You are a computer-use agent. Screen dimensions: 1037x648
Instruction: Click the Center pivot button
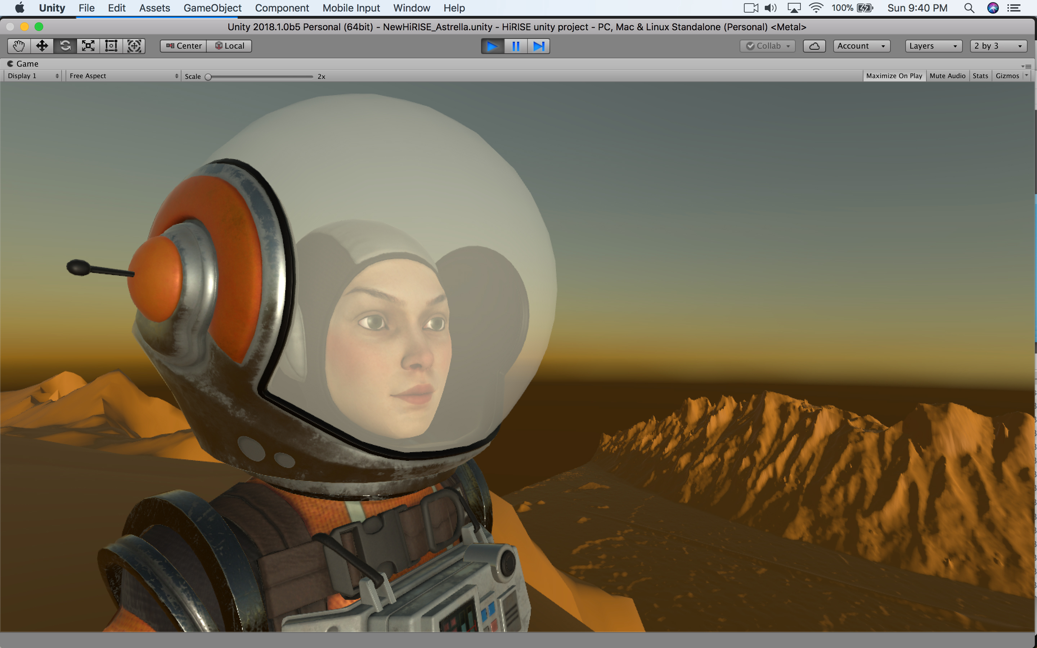184,46
